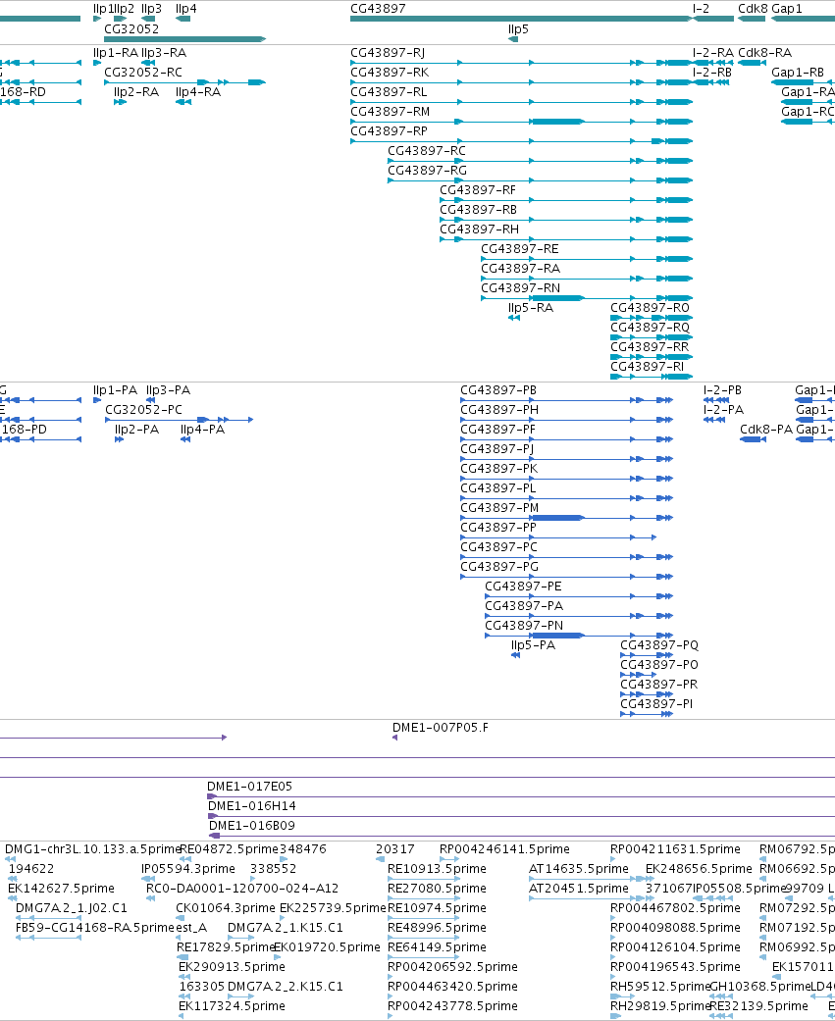Click EST label EK290913.5prime
Viewport: 835px width, 1021px height.
click(232, 966)
